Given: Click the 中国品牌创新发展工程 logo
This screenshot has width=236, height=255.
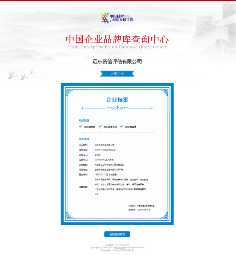Looking at the screenshot, I should tap(117, 18).
